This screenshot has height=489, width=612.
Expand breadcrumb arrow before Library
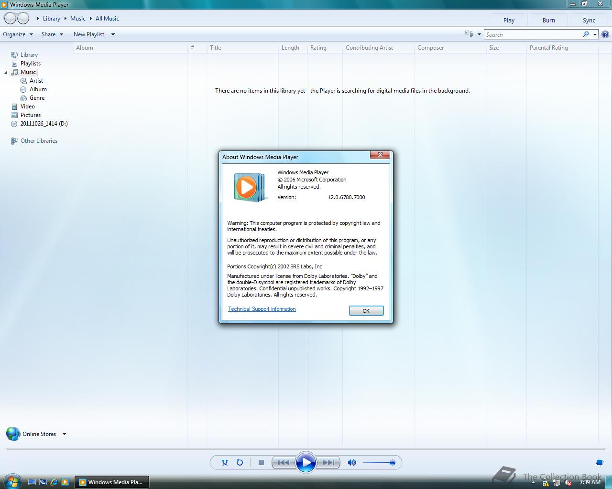tap(38, 19)
